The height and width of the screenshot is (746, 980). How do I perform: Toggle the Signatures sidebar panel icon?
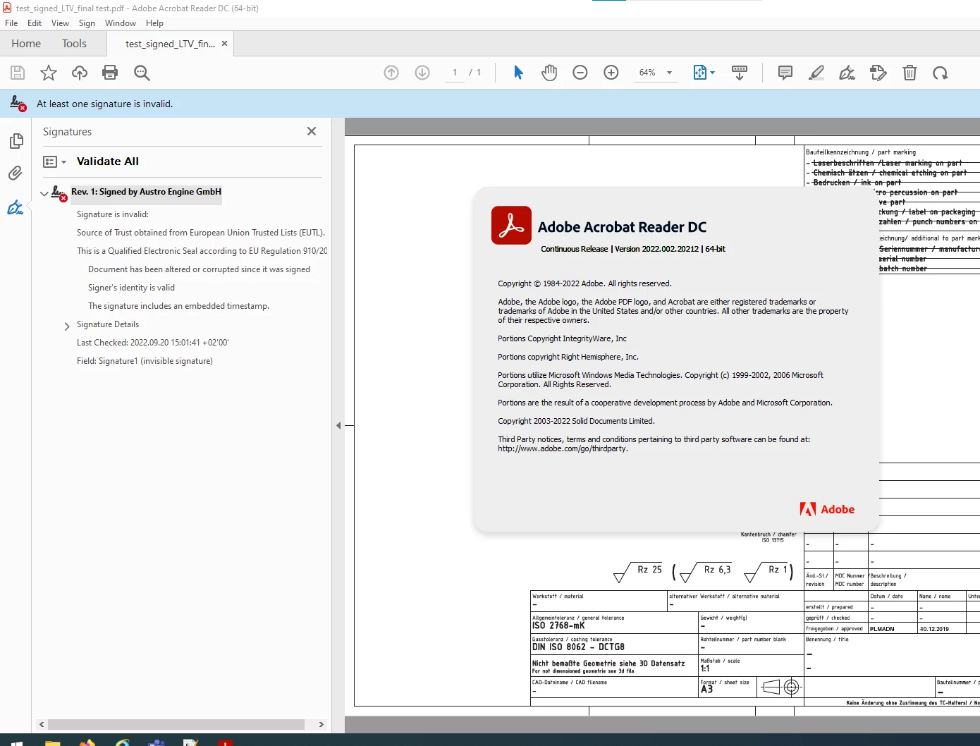pos(16,207)
